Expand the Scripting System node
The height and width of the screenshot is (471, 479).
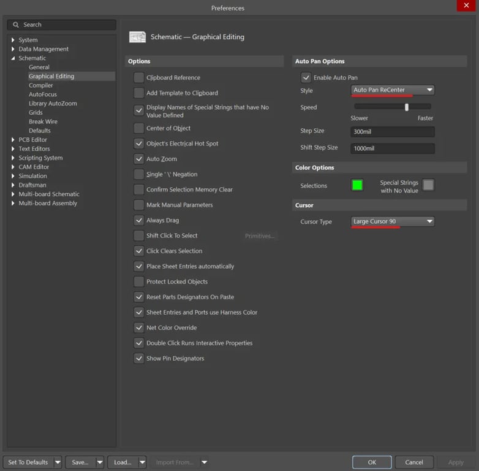[x=13, y=158]
